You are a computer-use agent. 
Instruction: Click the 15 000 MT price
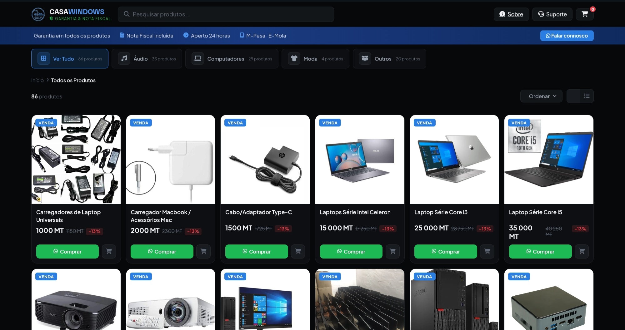coord(336,228)
